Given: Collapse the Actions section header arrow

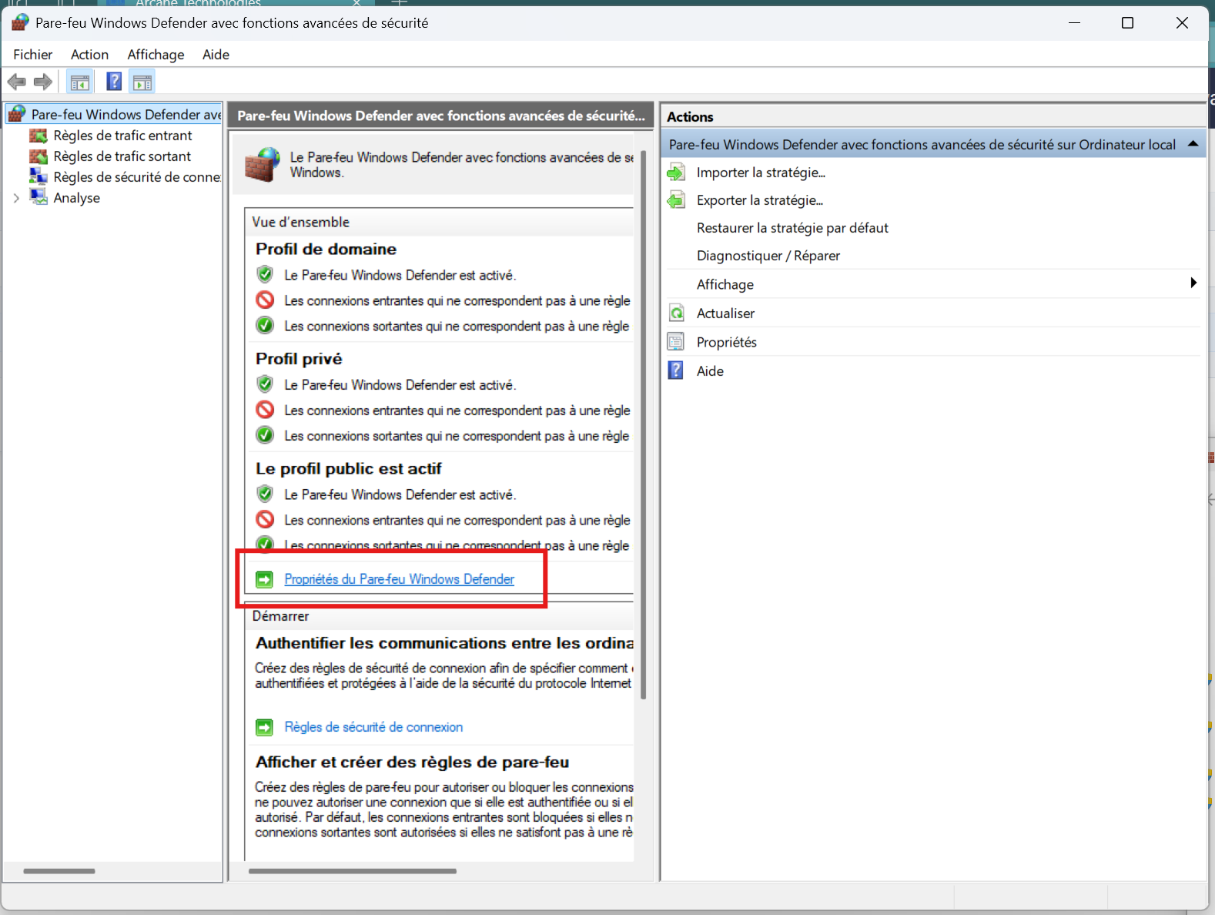Looking at the screenshot, I should click(1193, 144).
